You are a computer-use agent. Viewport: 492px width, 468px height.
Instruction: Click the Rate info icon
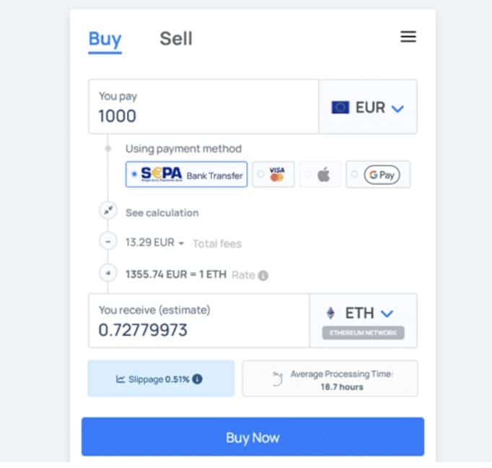263,275
